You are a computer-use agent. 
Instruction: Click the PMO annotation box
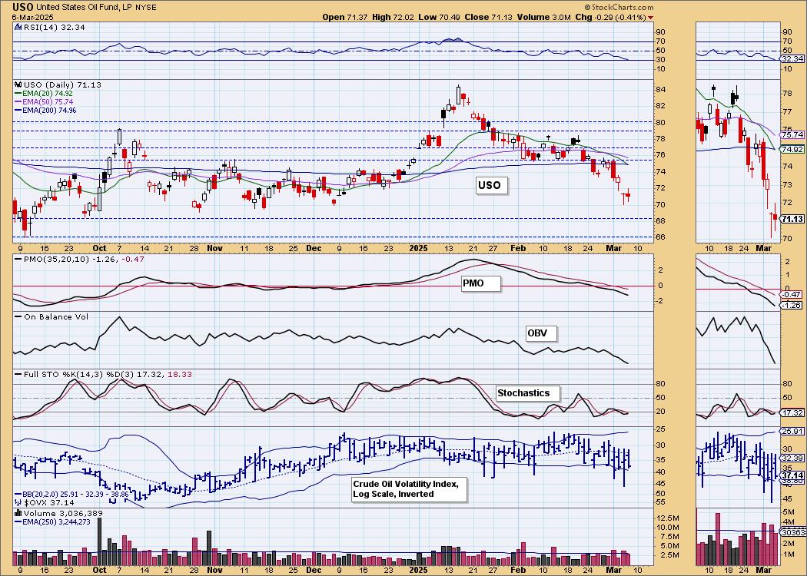click(480, 283)
